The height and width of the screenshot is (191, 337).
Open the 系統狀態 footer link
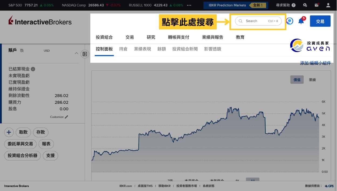click(209, 186)
